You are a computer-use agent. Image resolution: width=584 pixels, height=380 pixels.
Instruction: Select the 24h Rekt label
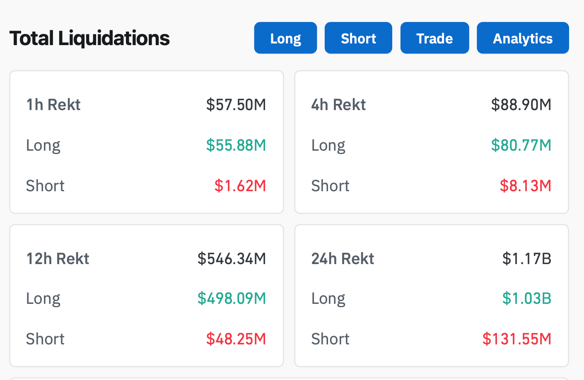coord(343,259)
